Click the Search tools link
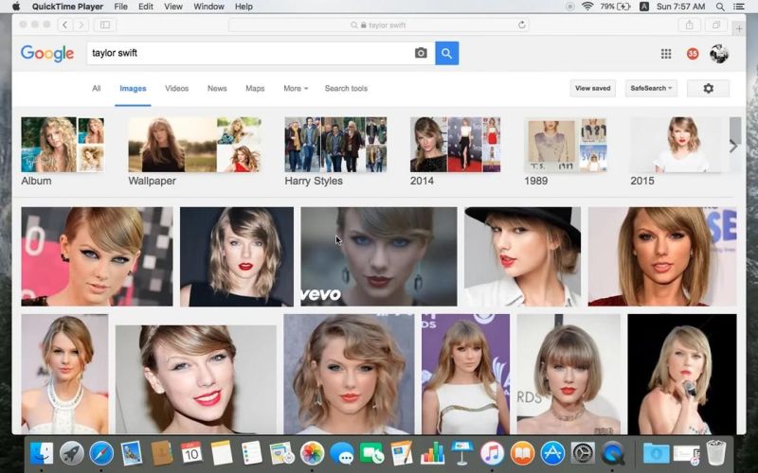Screen dimensions: 758x473 point(346,88)
